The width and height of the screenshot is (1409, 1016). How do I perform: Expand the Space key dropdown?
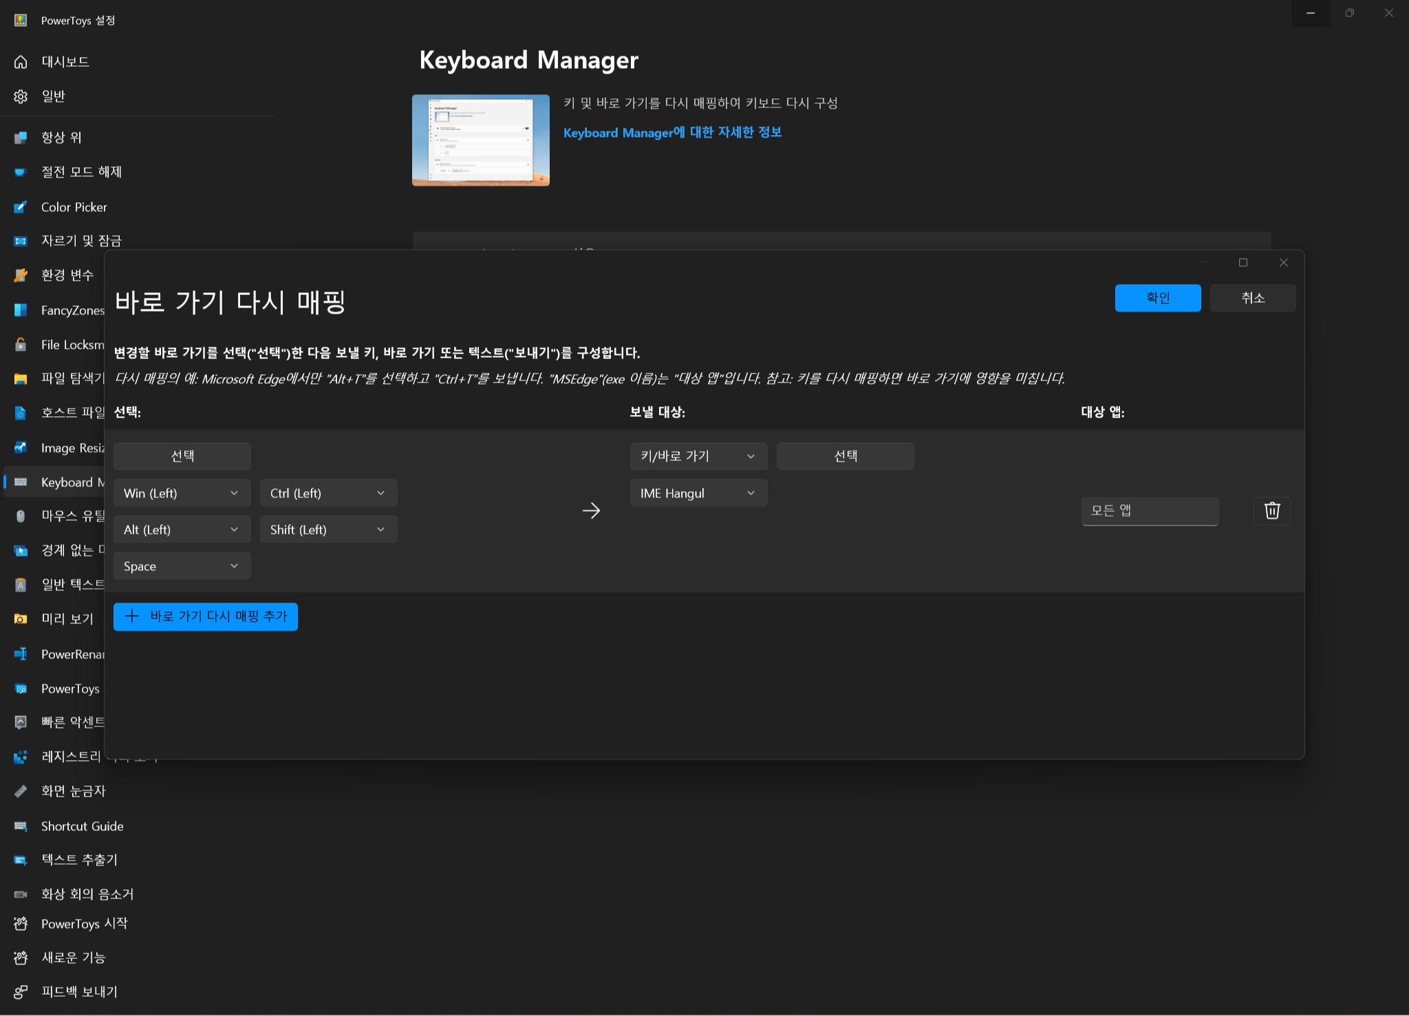point(182,566)
